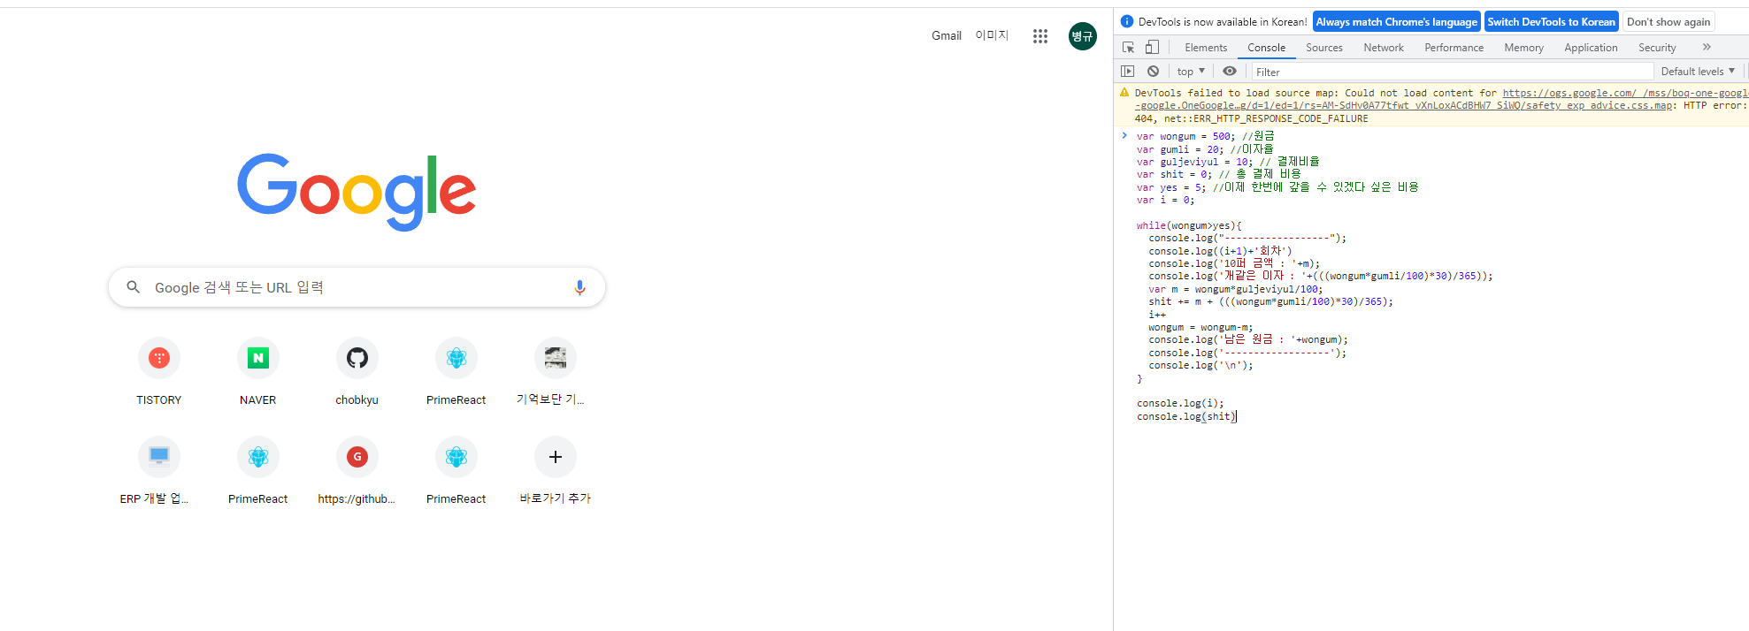This screenshot has width=1749, height=631.
Task: Switch to the Network tab
Action: click(1384, 48)
